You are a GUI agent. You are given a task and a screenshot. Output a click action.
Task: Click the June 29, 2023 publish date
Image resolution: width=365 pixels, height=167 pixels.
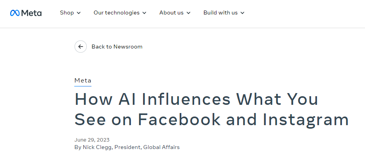tap(92, 140)
